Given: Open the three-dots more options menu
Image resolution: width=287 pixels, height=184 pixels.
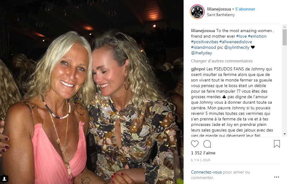Looking at the screenshot, I should coord(276,177).
